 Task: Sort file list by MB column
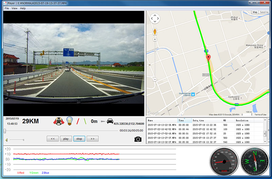[x=228, y=121]
